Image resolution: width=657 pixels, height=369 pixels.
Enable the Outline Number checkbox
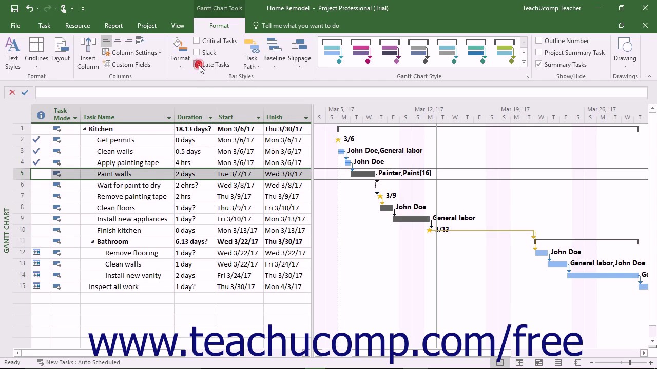pos(538,40)
